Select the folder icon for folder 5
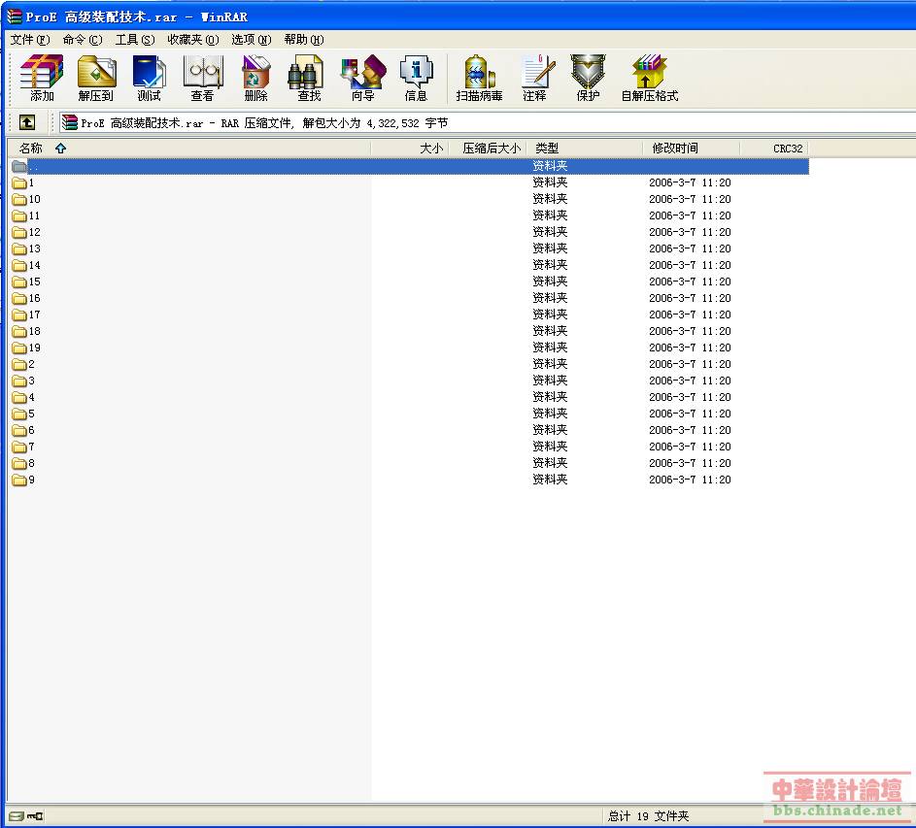Screen dimensions: 916x828 click(19, 414)
